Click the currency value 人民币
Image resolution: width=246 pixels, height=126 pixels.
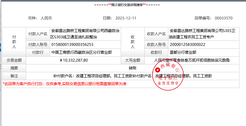click(x=46, y=18)
